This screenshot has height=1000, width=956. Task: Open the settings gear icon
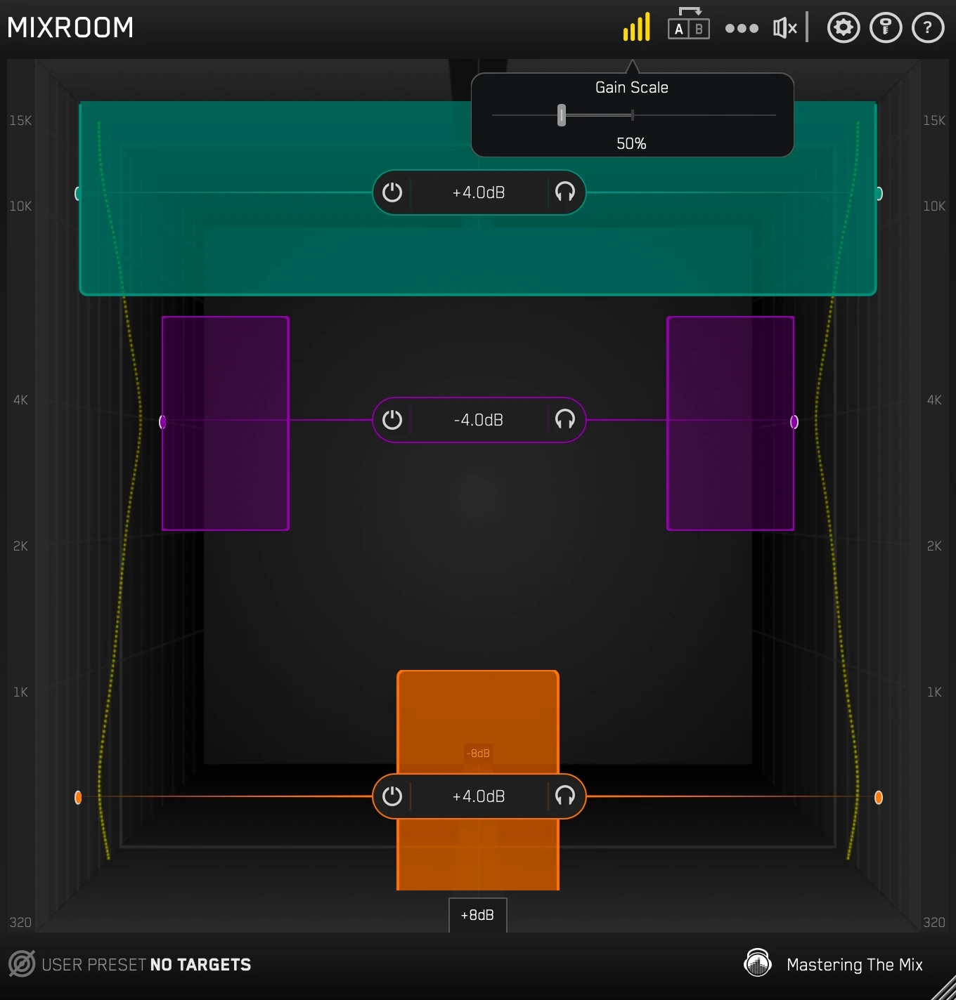(843, 28)
